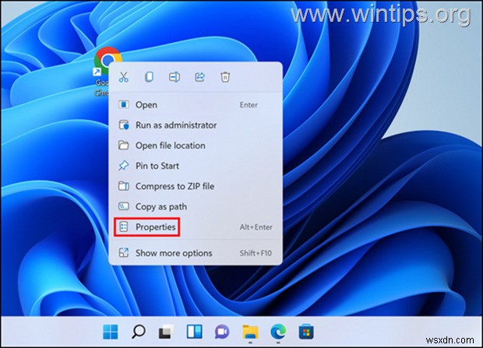The height and width of the screenshot is (348, 483).
Task: Open taskbar Search magnifier
Action: [x=139, y=332]
